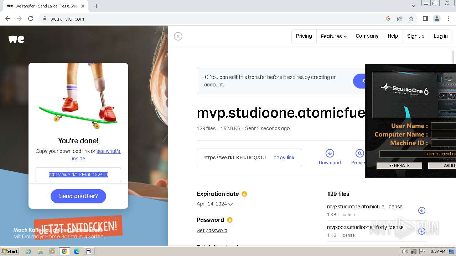Click the GENERATE button in keygen window
Image resolution: width=456 pixels, height=256 pixels.
click(x=399, y=166)
